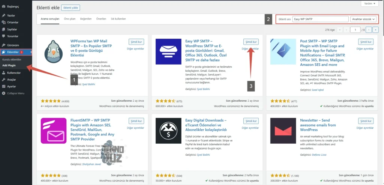The width and height of the screenshot is (384, 185).
Task: Switch to Arama sonuçları tab
Action: click(50, 19)
